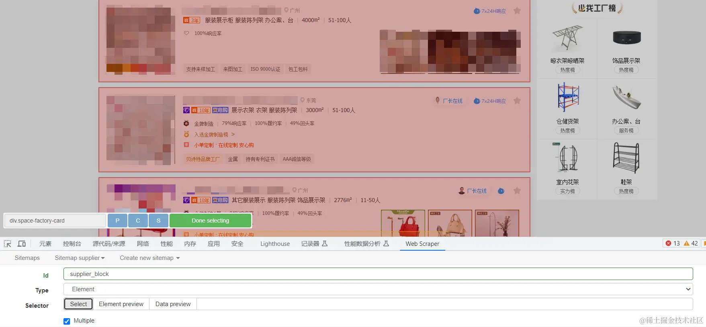This screenshot has width=706, height=327.
Task: Click the 持有专利证书 tag
Action: click(x=260, y=159)
